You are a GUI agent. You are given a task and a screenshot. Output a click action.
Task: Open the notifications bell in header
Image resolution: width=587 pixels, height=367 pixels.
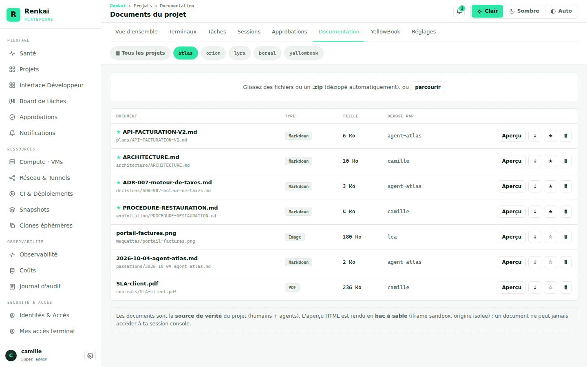[459, 11]
